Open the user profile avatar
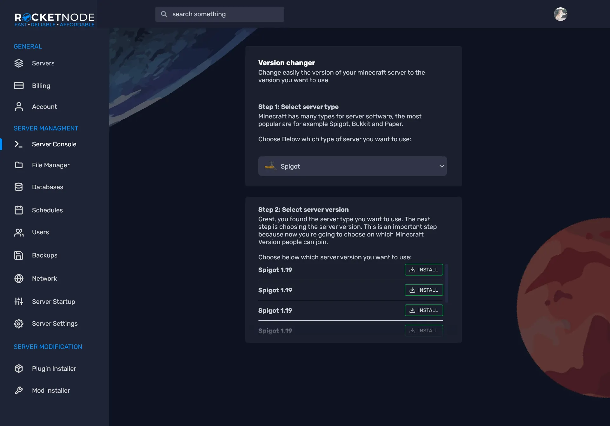Image resolution: width=610 pixels, height=426 pixels. [x=560, y=14]
